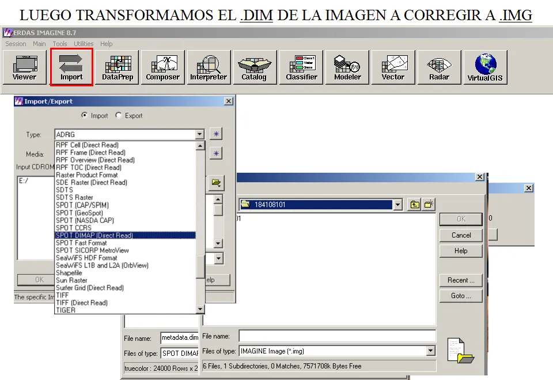
Task: Launch the DataPrep module
Action: pos(118,67)
